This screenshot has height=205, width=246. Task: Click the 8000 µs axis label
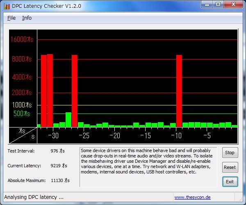[x=22, y=59]
